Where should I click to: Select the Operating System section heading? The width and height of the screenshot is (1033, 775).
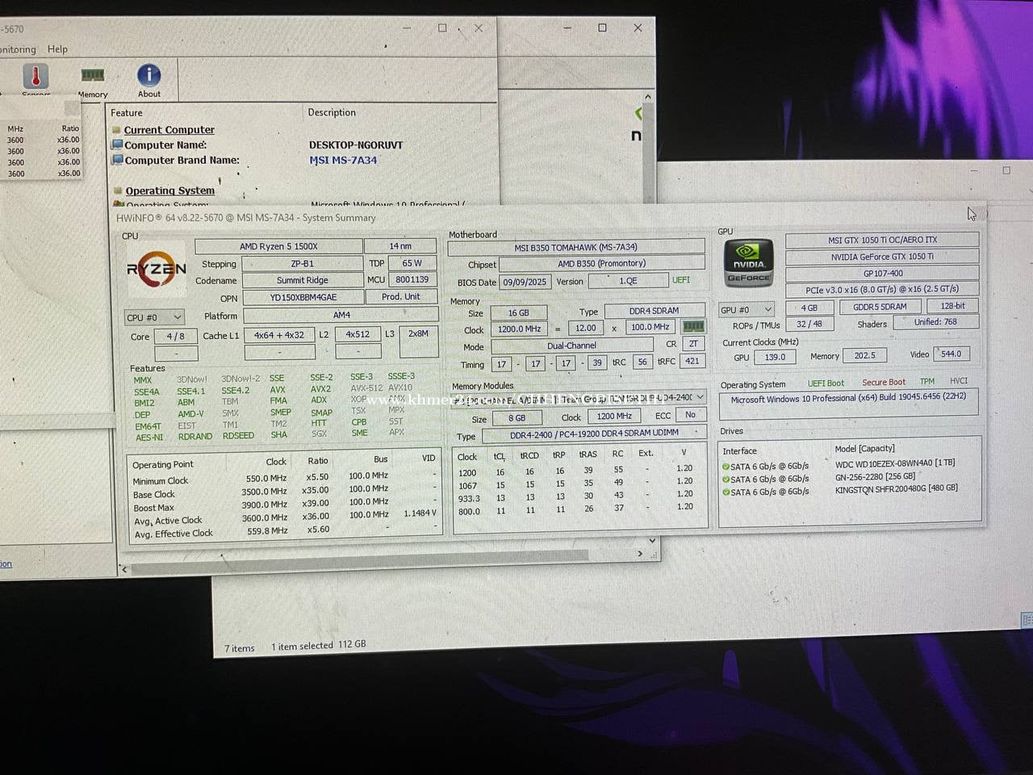pos(169,191)
